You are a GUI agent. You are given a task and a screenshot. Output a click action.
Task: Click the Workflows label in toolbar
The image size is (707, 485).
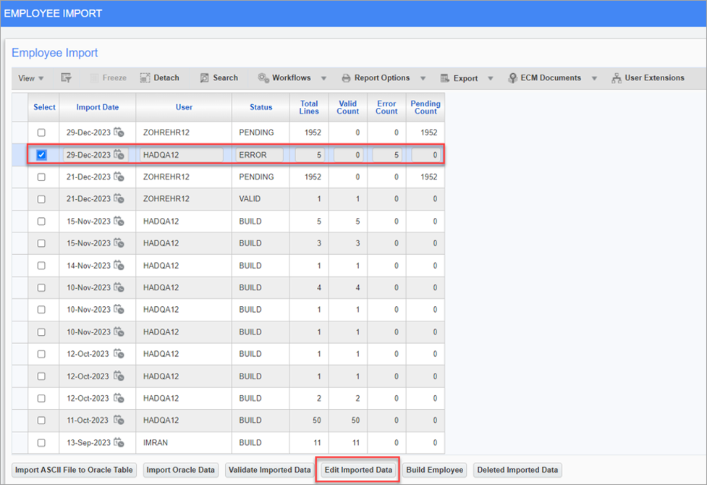(292, 77)
